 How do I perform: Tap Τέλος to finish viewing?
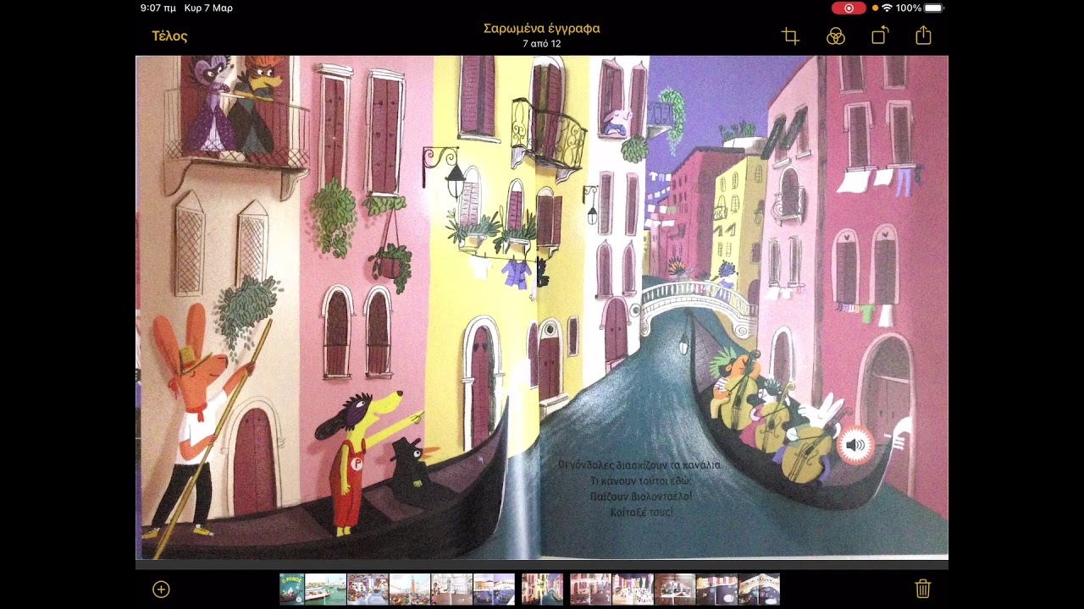(x=169, y=36)
